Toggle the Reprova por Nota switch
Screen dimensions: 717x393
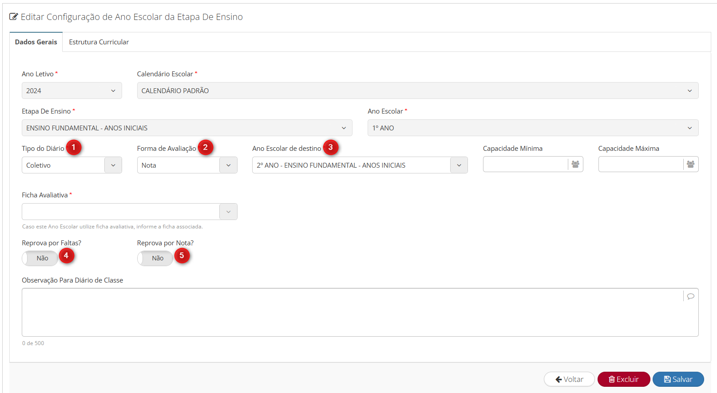pyautogui.click(x=155, y=258)
